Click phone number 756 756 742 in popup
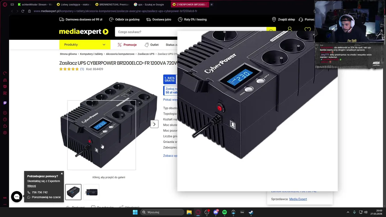 click(x=37, y=192)
